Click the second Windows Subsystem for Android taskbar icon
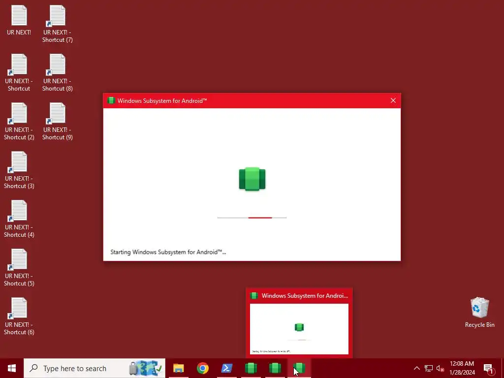The width and height of the screenshot is (504, 378). pos(275,368)
